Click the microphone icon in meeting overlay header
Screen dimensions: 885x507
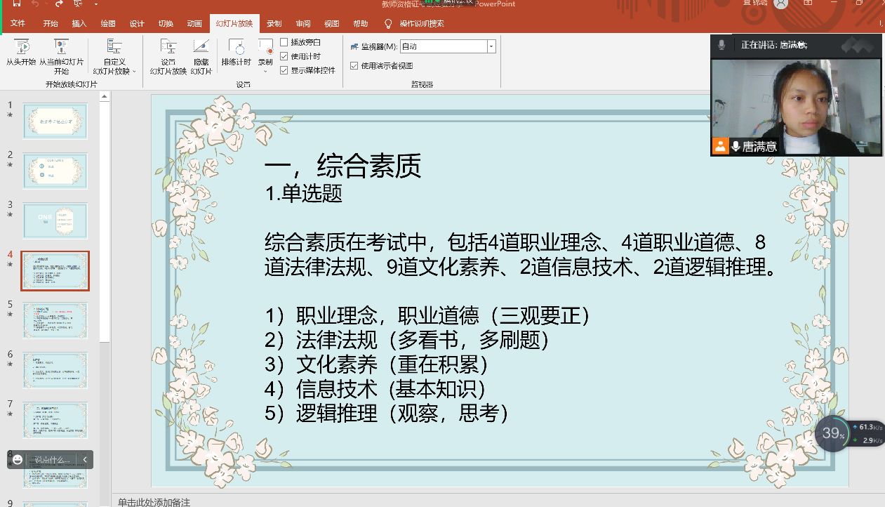coord(721,45)
